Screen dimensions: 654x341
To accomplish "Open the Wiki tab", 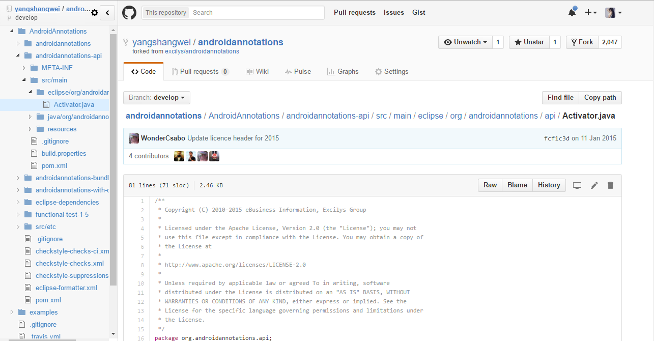I will 257,72.
